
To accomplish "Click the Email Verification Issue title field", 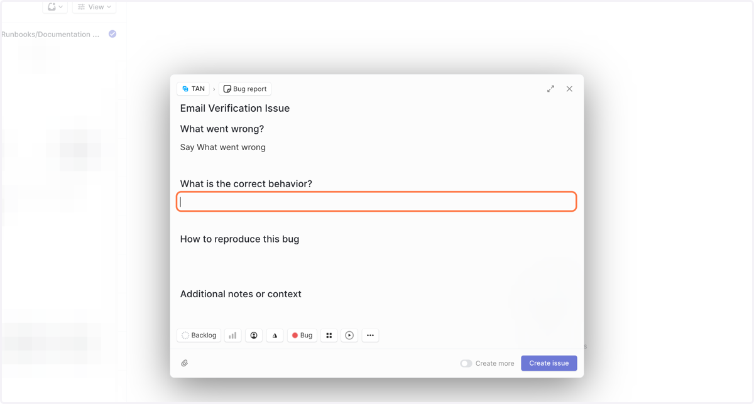I will [x=235, y=108].
